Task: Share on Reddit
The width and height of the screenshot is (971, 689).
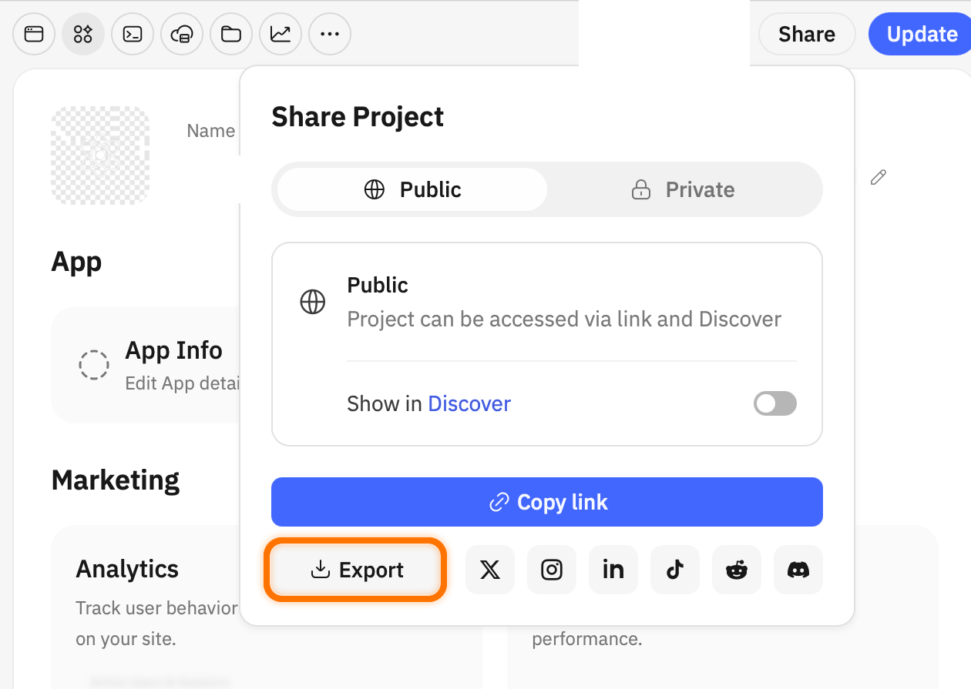Action: click(737, 570)
